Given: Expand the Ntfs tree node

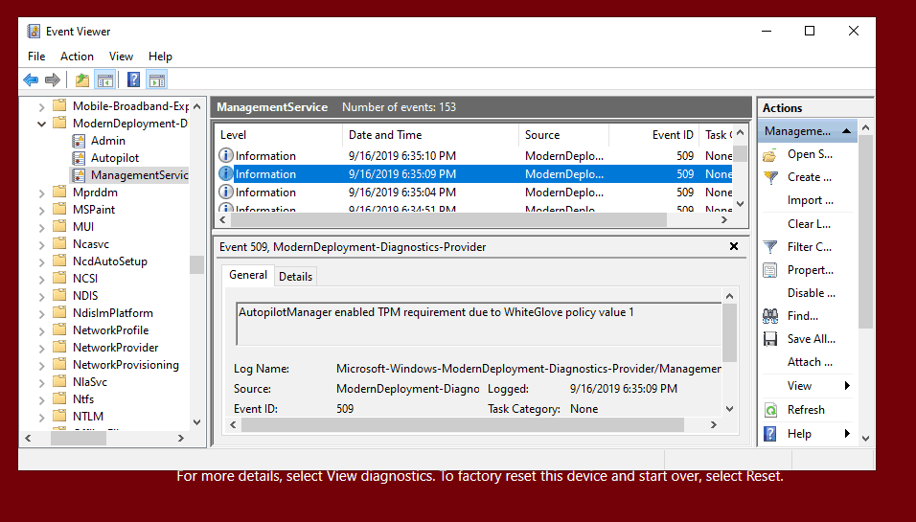Looking at the screenshot, I should click(x=41, y=400).
